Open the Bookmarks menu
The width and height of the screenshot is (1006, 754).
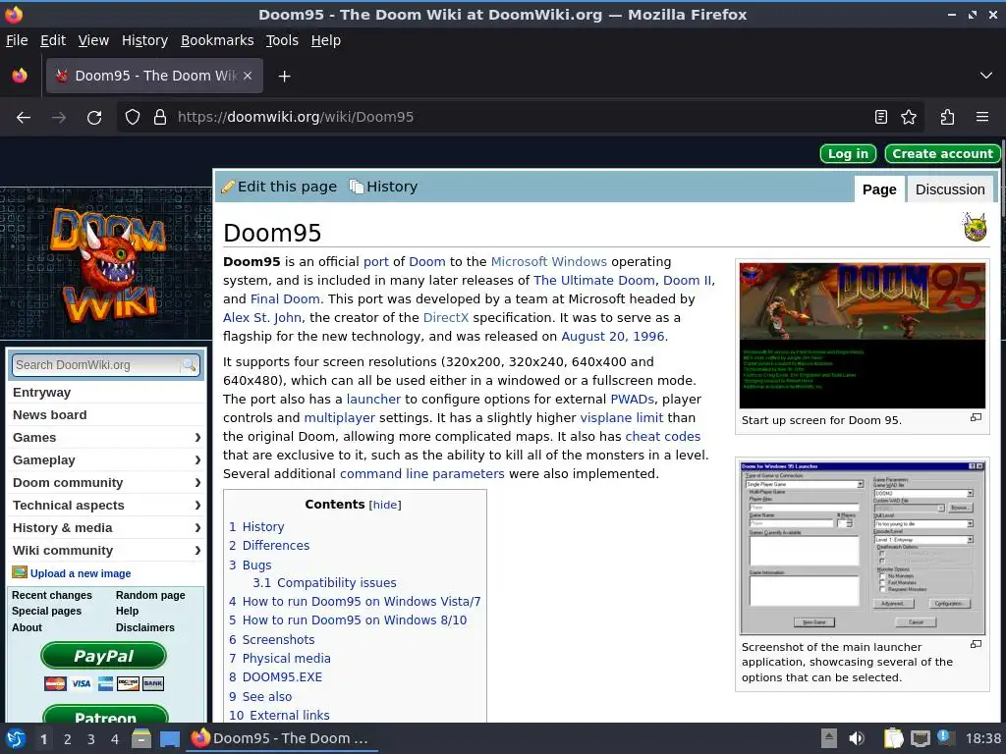pyautogui.click(x=217, y=40)
